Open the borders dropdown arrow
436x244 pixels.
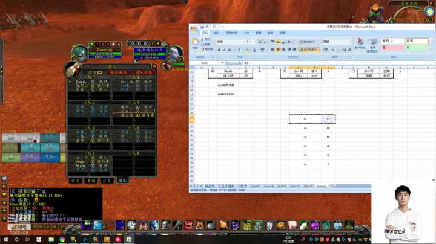242,50
